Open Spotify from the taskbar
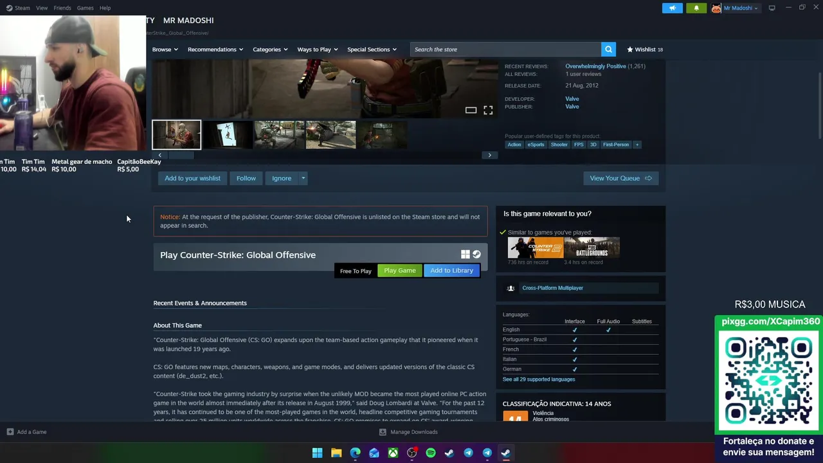The width and height of the screenshot is (823, 463). pyautogui.click(x=431, y=453)
